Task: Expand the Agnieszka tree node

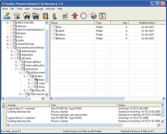Action: click(x=12, y=55)
